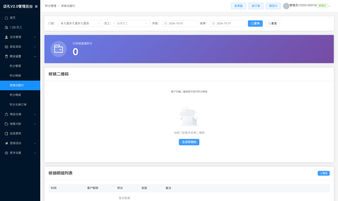Click the 发奖励 button in header
338x201 pixels.
(238, 6)
